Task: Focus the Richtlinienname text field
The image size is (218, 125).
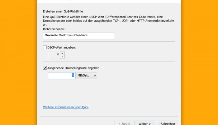Action: point(79,36)
